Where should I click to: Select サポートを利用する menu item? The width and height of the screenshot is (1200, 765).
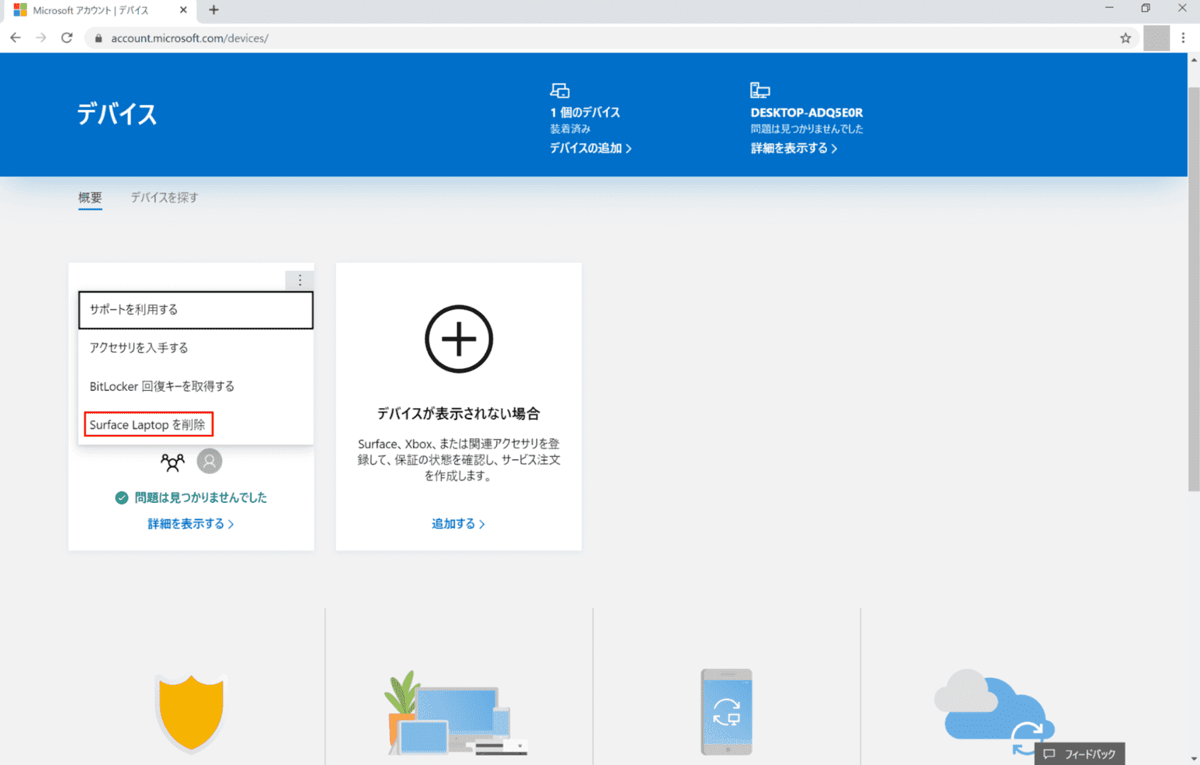click(x=196, y=310)
